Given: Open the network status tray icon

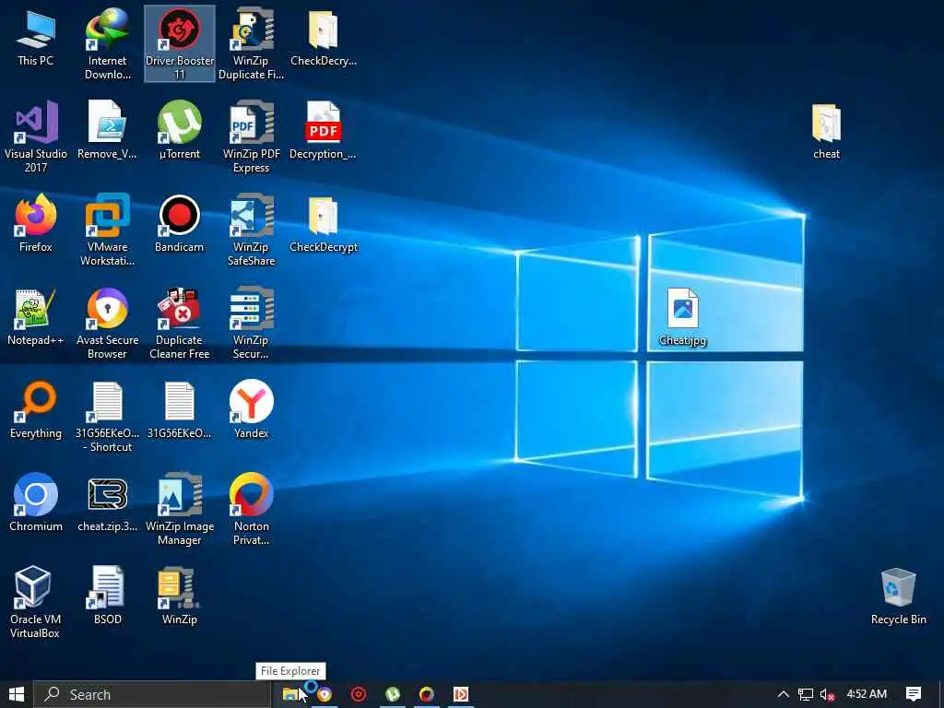Looking at the screenshot, I should click(x=805, y=694).
